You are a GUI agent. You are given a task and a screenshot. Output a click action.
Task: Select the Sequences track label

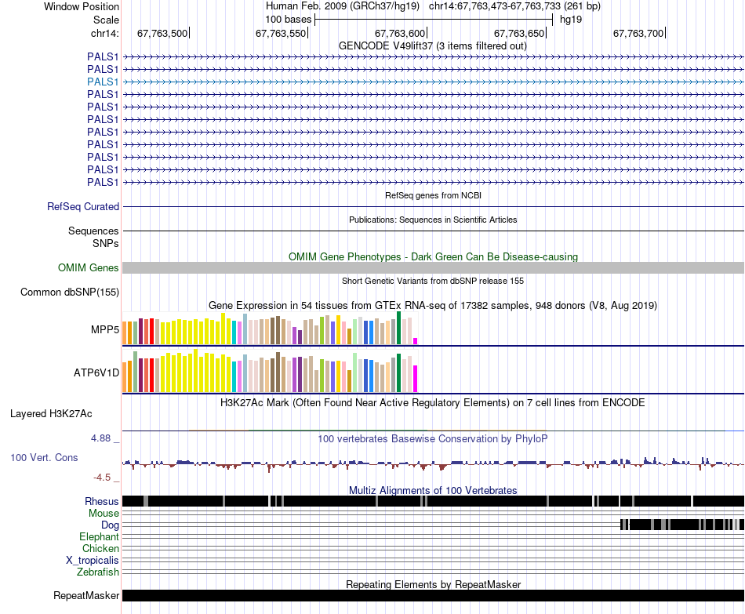[93, 231]
